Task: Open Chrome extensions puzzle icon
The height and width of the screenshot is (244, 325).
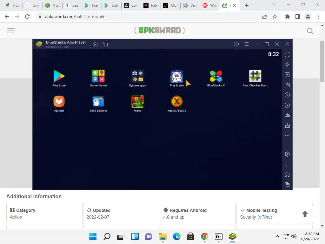Action: (288, 17)
